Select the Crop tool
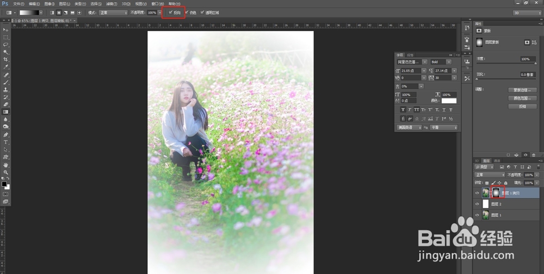Screen dimensions: 544x274 tap(5, 60)
